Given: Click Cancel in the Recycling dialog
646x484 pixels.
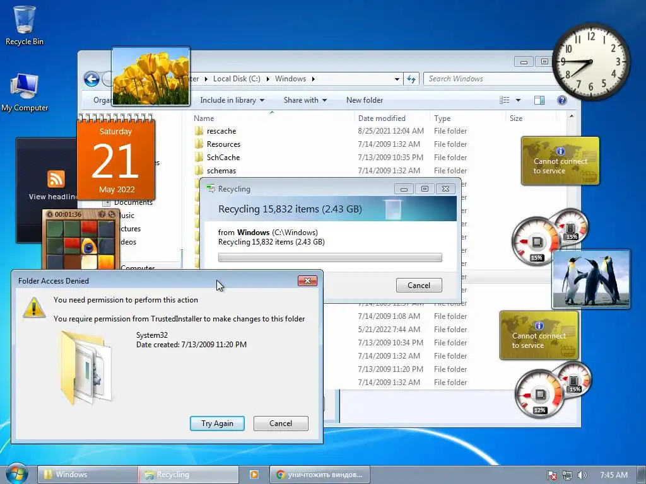Looking at the screenshot, I should click(x=419, y=285).
